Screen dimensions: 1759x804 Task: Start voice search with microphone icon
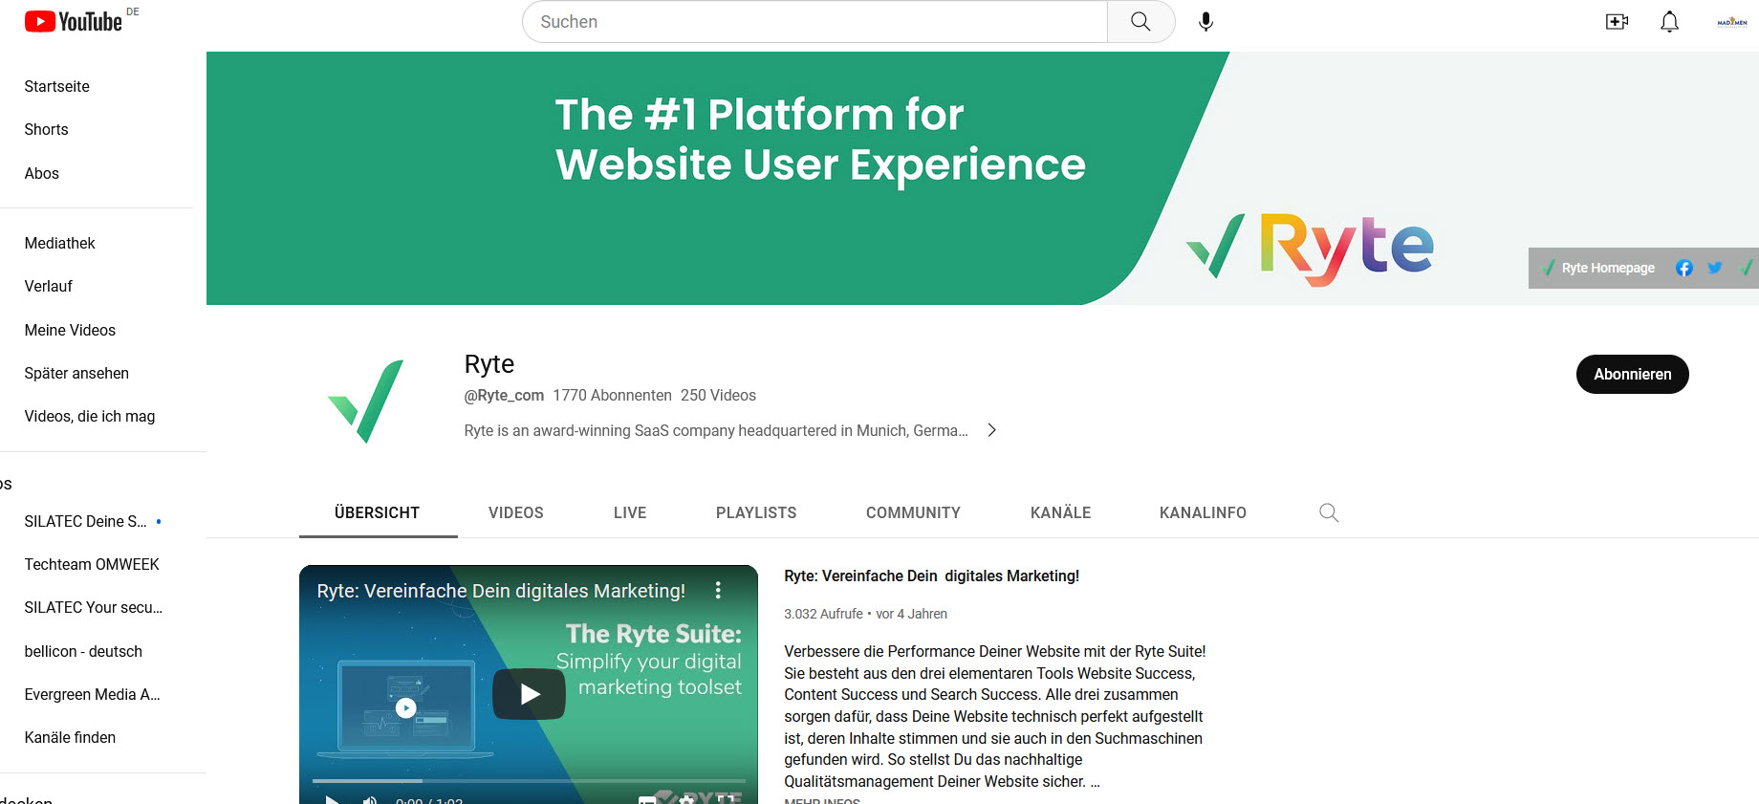pos(1206,21)
